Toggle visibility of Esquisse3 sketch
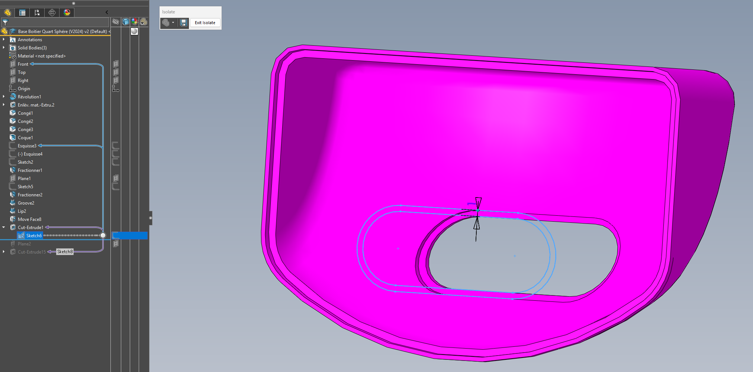753x372 pixels. tap(116, 146)
